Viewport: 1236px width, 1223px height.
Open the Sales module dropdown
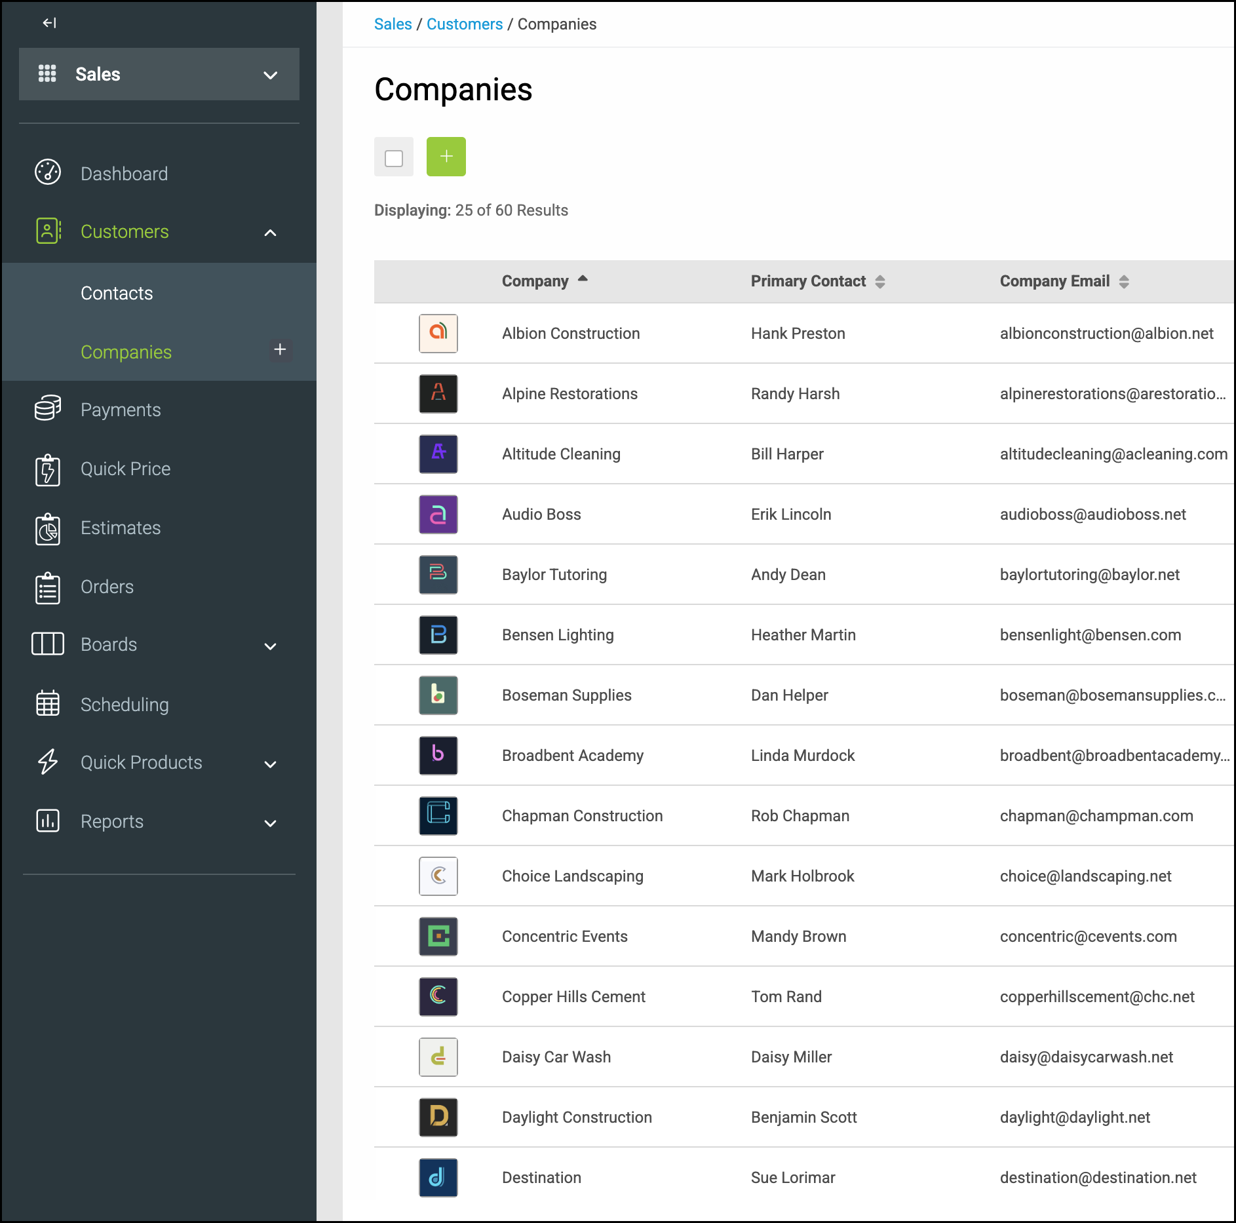click(159, 74)
